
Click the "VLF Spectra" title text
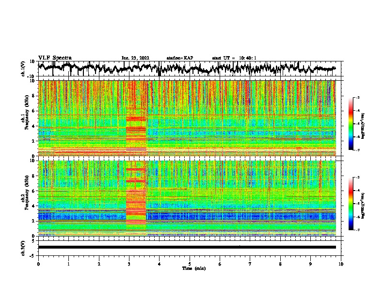(55, 58)
